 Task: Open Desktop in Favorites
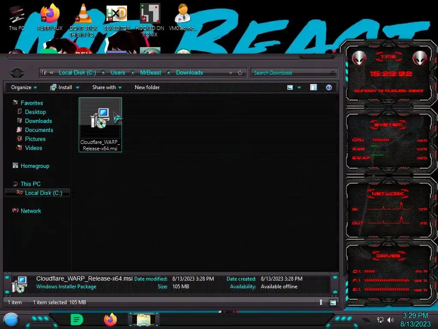pyautogui.click(x=35, y=112)
